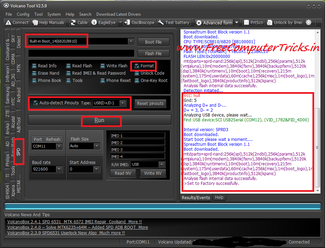Enable the Phone Book checkbox

tap(34, 80)
